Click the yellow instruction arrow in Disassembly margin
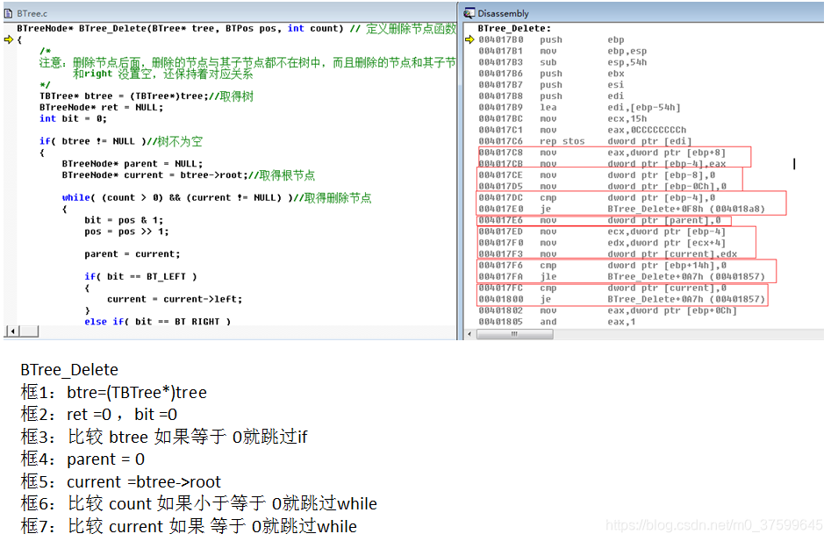This screenshot has height=541, width=831. pyautogui.click(x=469, y=39)
